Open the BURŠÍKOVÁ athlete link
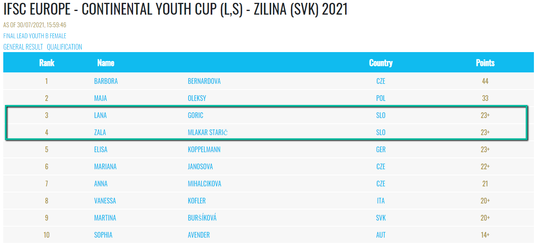The width and height of the screenshot is (538, 247). [202, 218]
